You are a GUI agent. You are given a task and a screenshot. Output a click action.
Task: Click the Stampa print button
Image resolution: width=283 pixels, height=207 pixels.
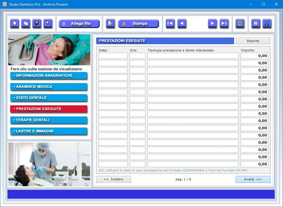pyautogui.click(x=138, y=24)
